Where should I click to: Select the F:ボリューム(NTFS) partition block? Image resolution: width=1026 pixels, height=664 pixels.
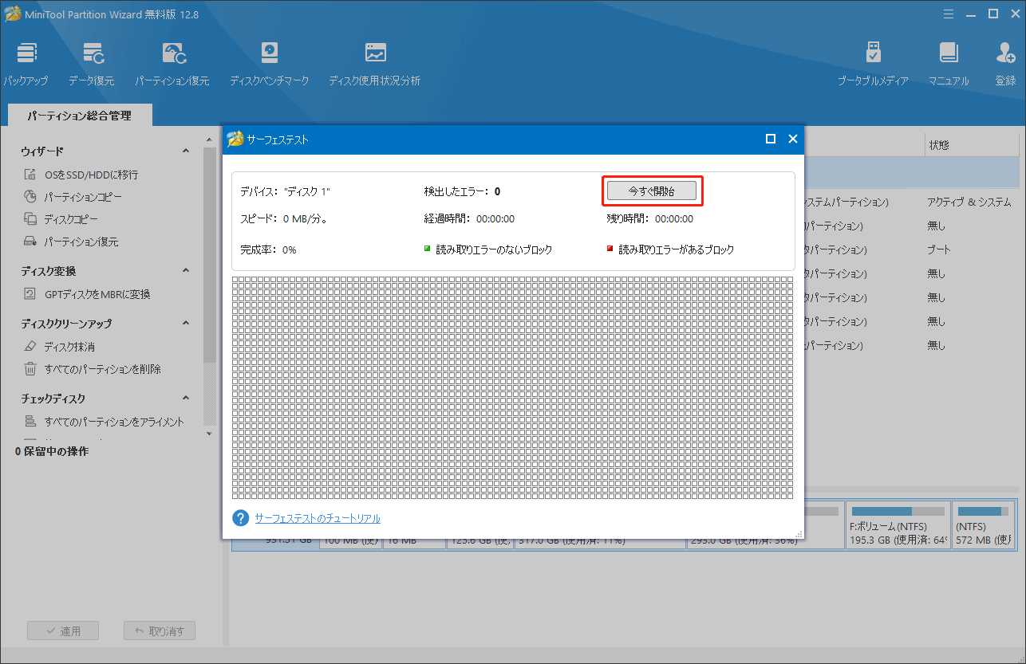pos(898,525)
